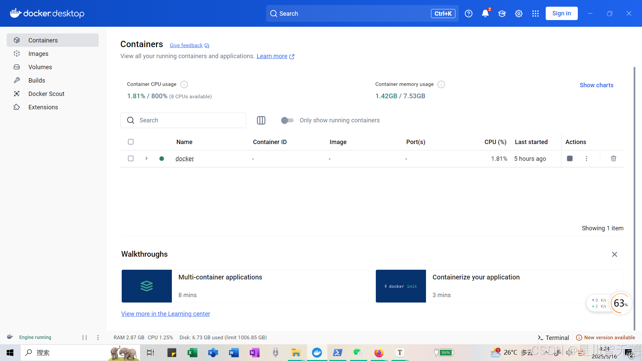Viewport: 642px width, 361px height.
Task: Click CPU usage info icon
Action: (184, 84)
